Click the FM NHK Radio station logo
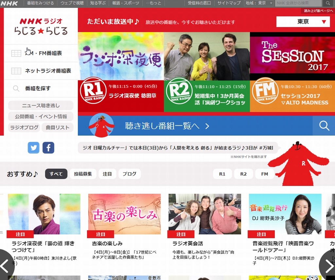The width and height of the screenshot is (335, 280). tap(265, 91)
